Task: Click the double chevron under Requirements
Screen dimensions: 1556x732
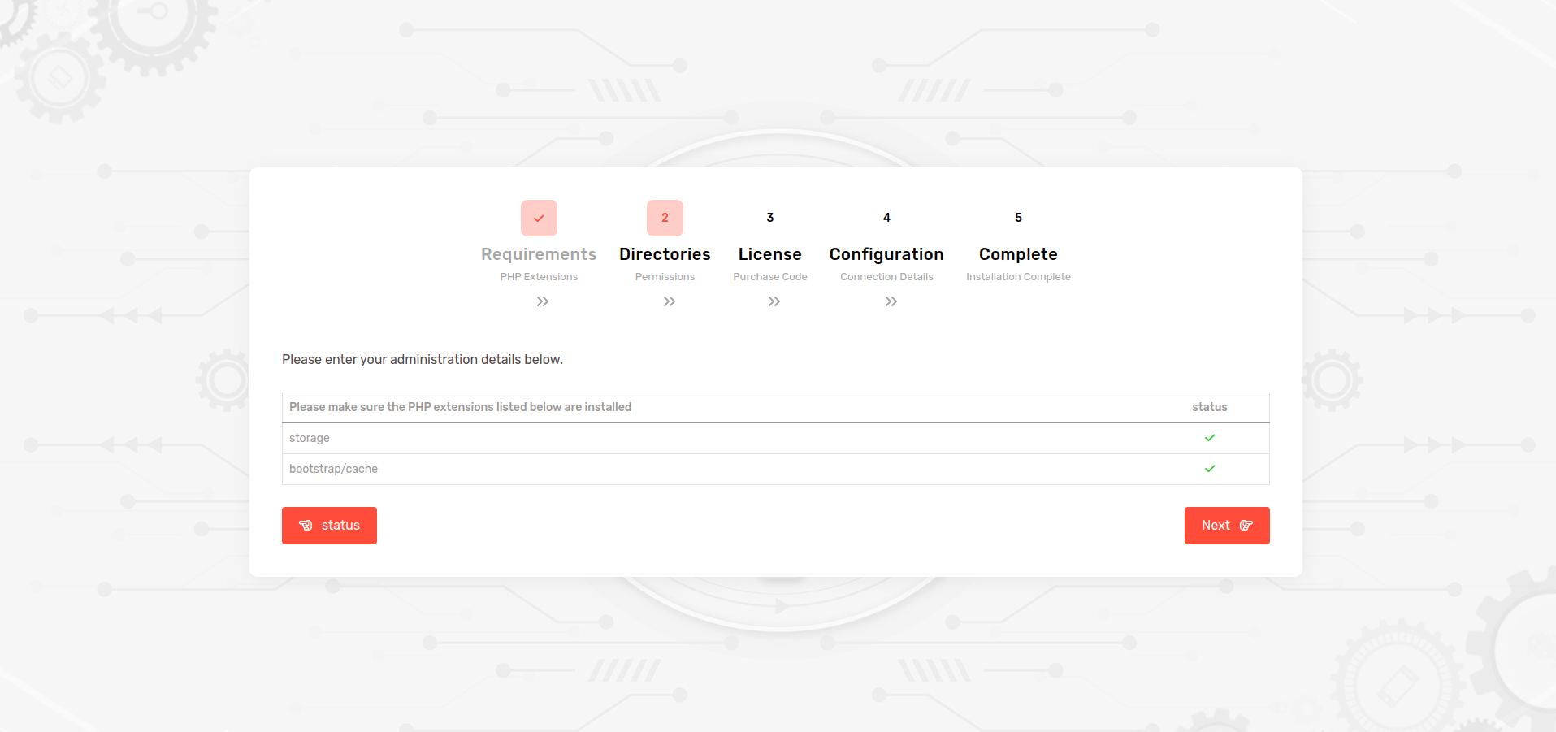Action: click(x=543, y=301)
